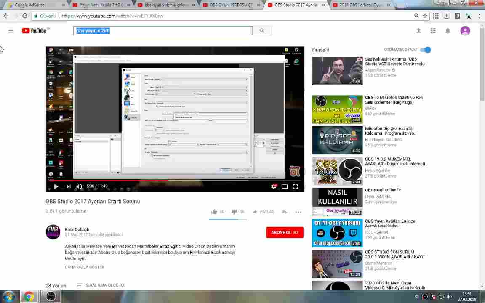Open OBS STUDIO SON SÜRÜM 20.0.1 video title
This screenshot has height=303, width=485.
(x=395, y=255)
